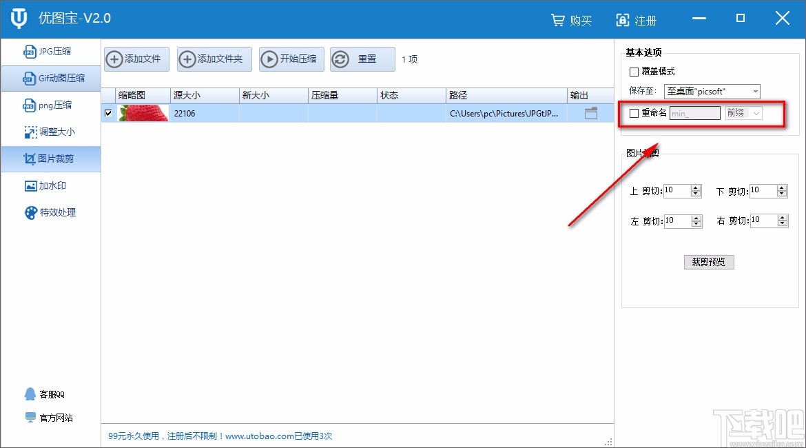
Task: Select 图片裁剪 in the sidebar
Action: [x=50, y=159]
